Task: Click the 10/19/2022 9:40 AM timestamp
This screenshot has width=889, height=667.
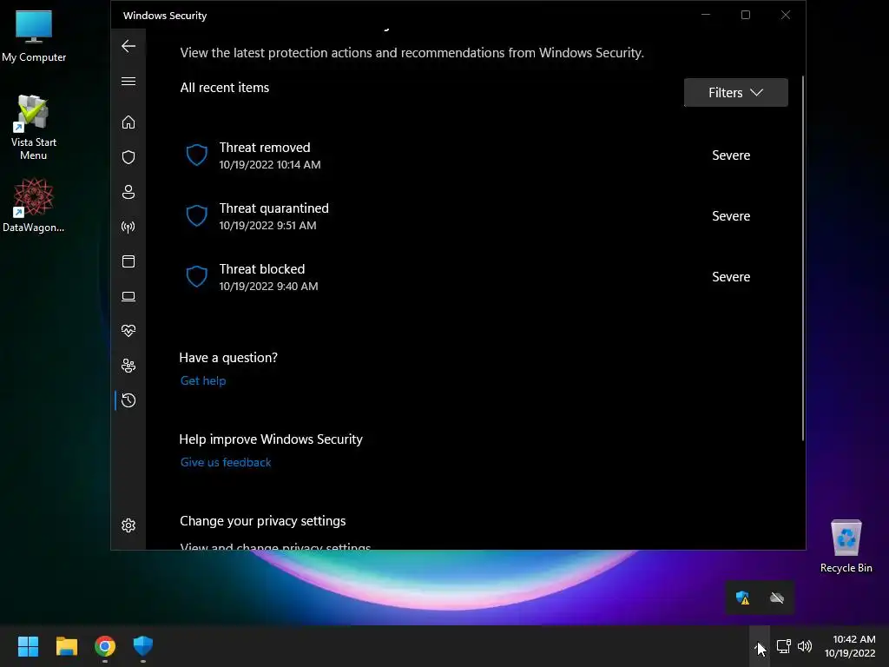Action: click(x=269, y=286)
